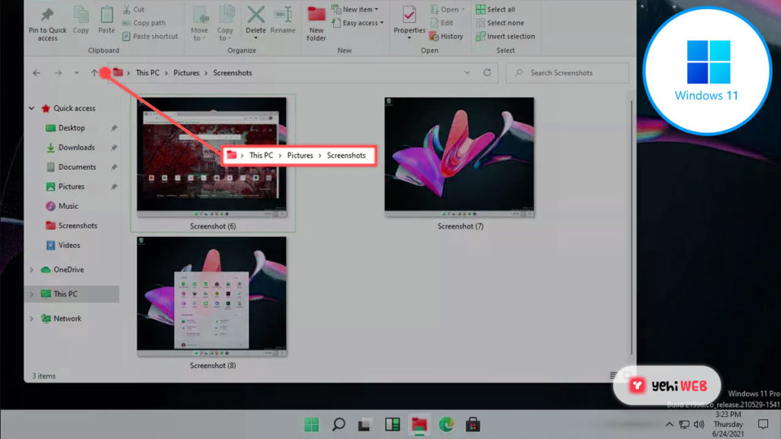Refresh the current folder view

(x=487, y=73)
